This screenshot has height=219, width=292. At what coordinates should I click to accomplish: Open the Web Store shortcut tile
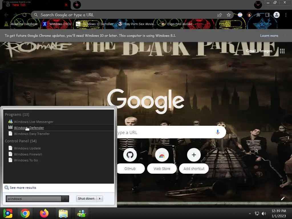coord(162,161)
